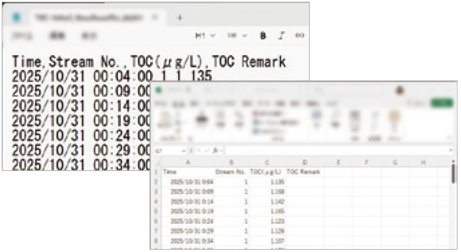Open the second (Edit) menu in Notepad
This screenshot has width=461, height=252.
57,36
